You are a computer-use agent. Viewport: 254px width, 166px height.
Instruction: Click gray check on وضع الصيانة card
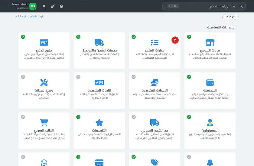(23, 77)
